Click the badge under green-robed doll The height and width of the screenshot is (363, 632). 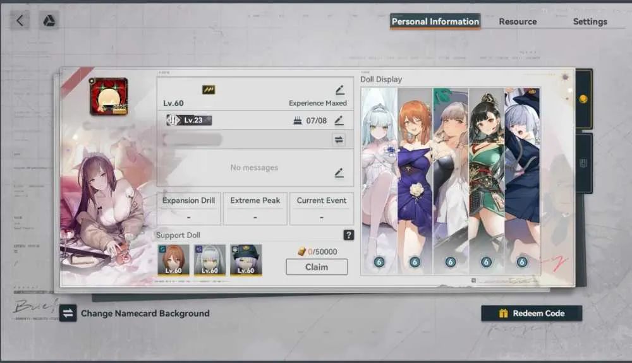487,262
